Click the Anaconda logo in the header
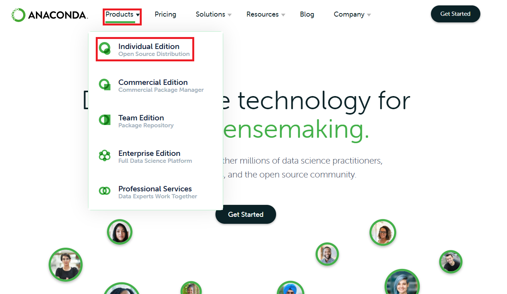This screenshot has height=294, width=507. click(x=49, y=15)
